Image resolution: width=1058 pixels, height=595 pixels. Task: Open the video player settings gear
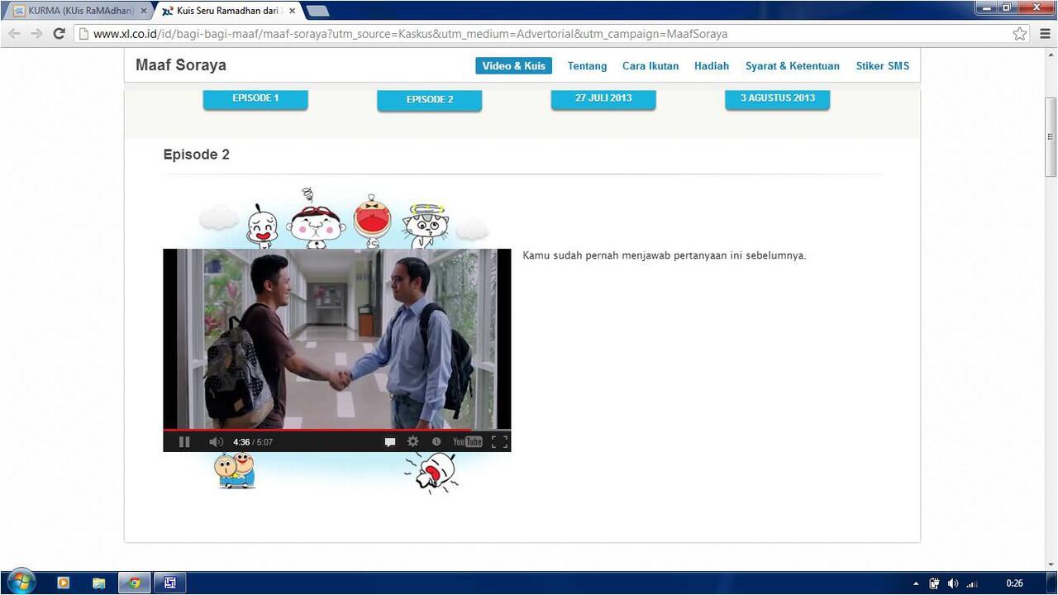412,441
